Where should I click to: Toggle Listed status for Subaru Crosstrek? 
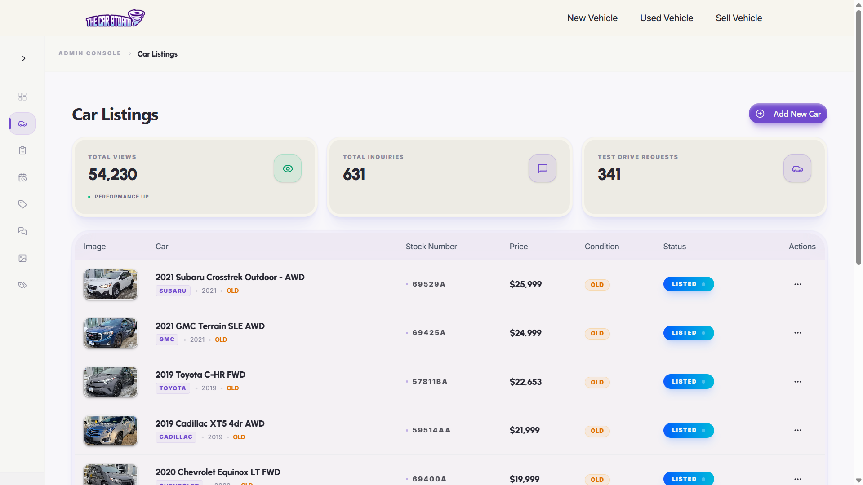coord(689,284)
